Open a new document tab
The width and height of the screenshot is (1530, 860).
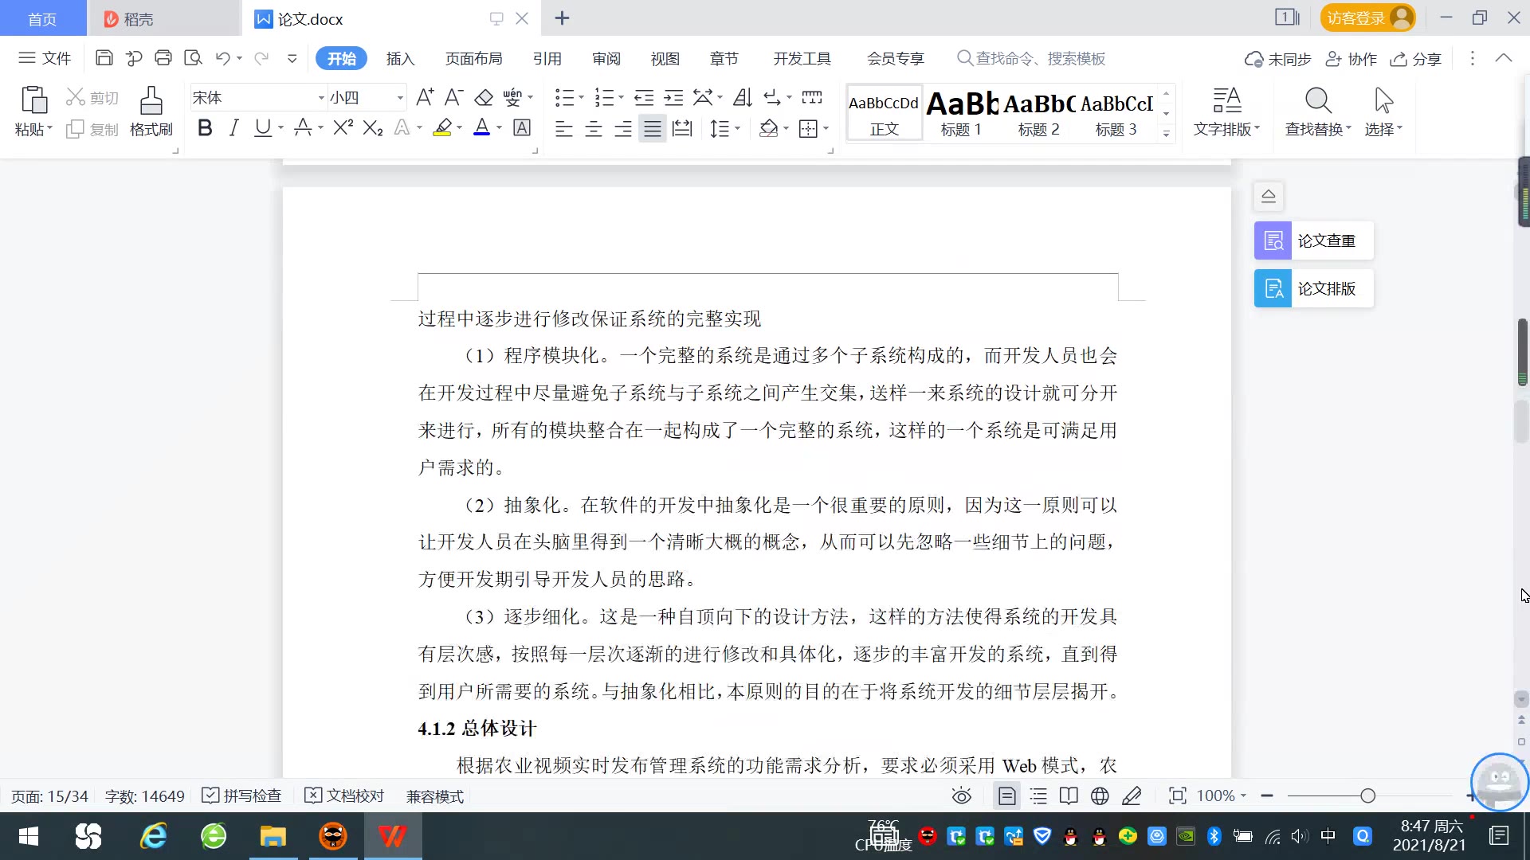pyautogui.click(x=562, y=18)
